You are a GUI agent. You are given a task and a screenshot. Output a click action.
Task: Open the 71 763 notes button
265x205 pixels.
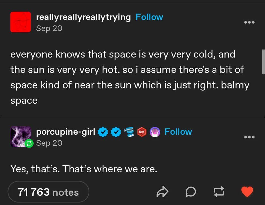[48, 192]
